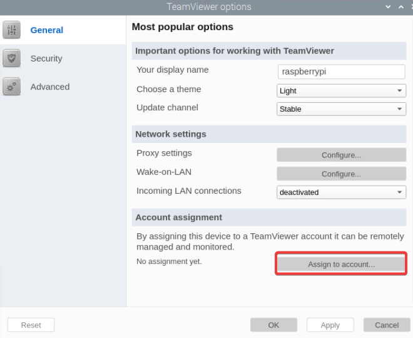The height and width of the screenshot is (338, 413).
Task: Cancel the options dialog
Action: coord(387,325)
